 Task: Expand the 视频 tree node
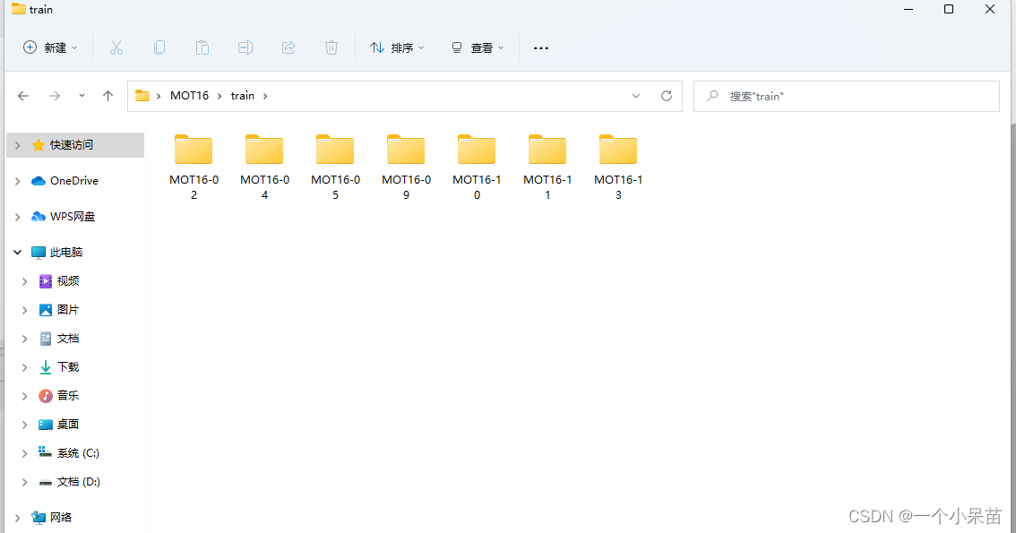[x=24, y=281]
